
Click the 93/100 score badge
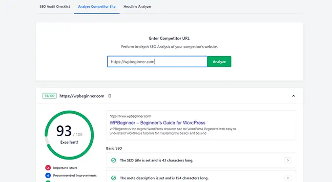pos(49,96)
